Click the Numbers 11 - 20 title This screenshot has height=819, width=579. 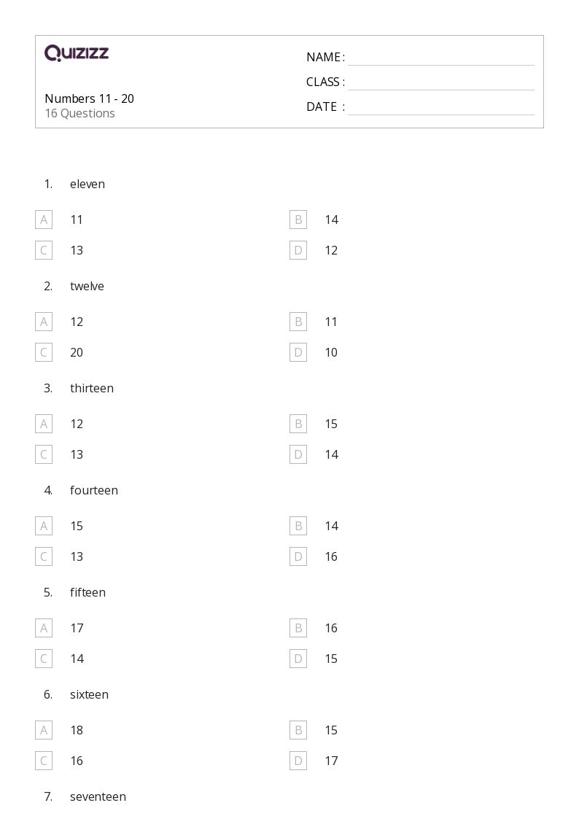pos(89,98)
